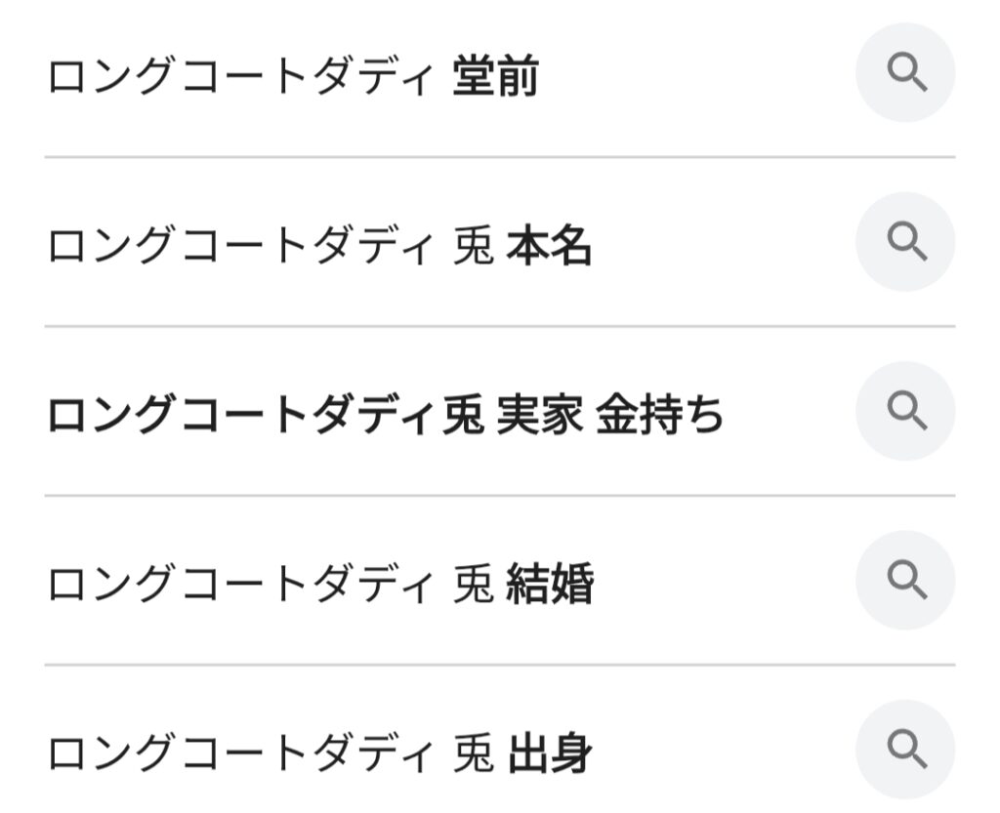Click search icon beside 堂前 suggestion

pos(905,73)
